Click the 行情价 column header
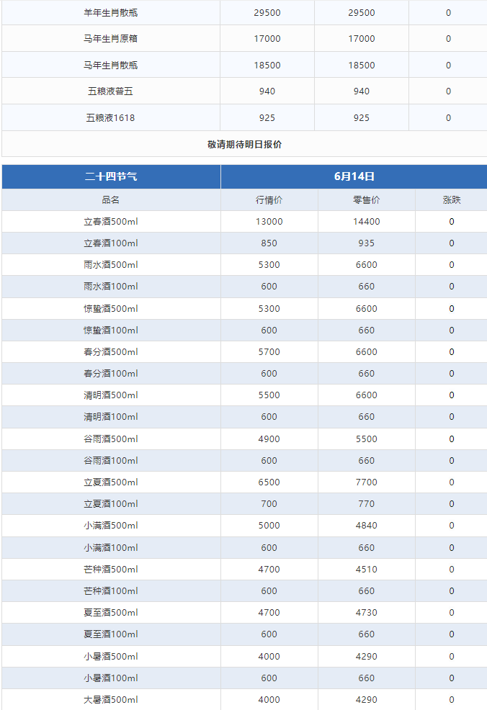Image resolution: width=487 pixels, height=710 pixels. 269,199
